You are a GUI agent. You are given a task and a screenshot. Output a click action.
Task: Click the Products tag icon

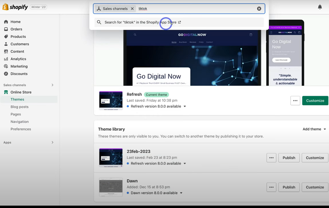(x=6, y=37)
